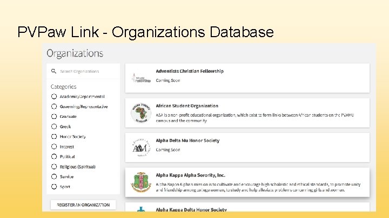Screen dimensions: 389x218
Task: Open the Alpha Kappa Alpha crest logo
Action: tap(141, 182)
